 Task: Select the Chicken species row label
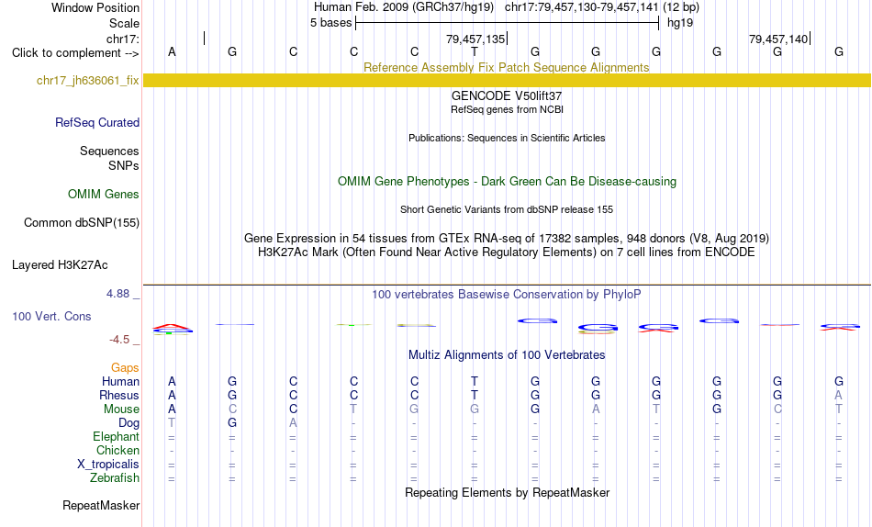click(x=117, y=450)
